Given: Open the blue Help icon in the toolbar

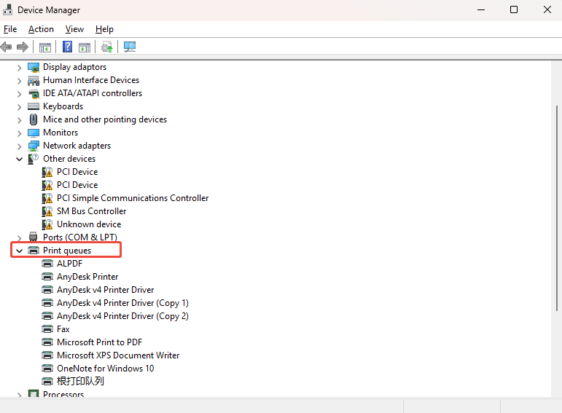Looking at the screenshot, I should (67, 47).
